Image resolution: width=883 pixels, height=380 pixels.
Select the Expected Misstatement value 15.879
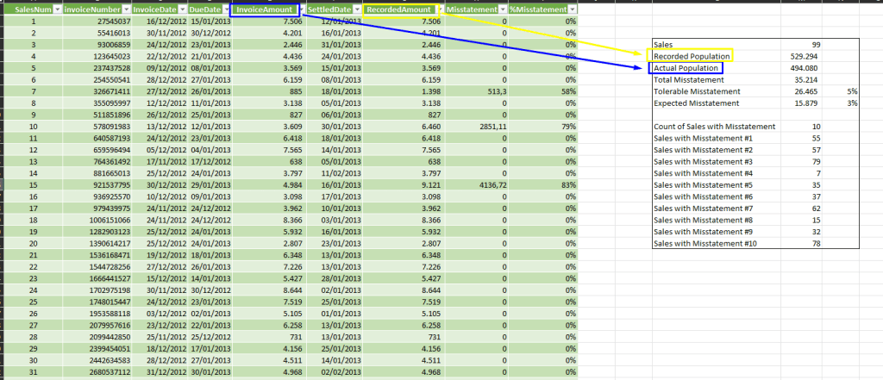click(x=802, y=103)
